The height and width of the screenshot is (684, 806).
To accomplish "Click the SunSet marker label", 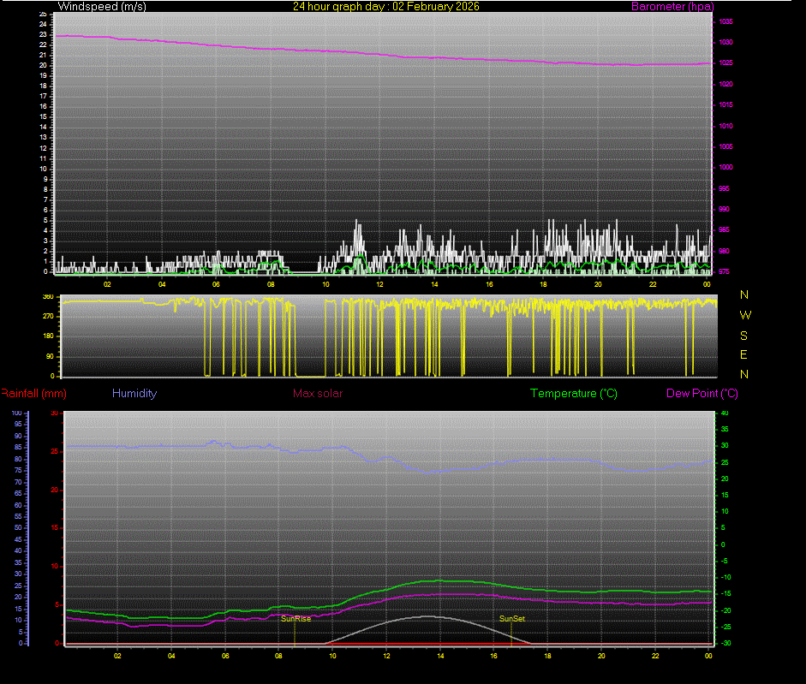I will pos(510,618).
